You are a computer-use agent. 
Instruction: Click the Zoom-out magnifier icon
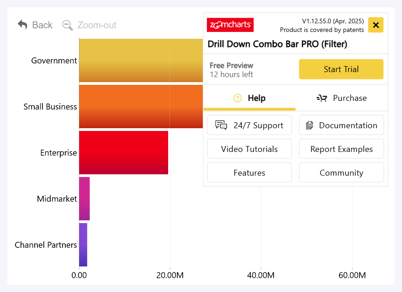68,25
